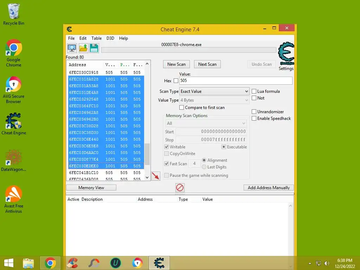Image resolution: width=360 pixels, height=270 pixels.
Task: Open cheat table folder icon
Action: click(83, 48)
